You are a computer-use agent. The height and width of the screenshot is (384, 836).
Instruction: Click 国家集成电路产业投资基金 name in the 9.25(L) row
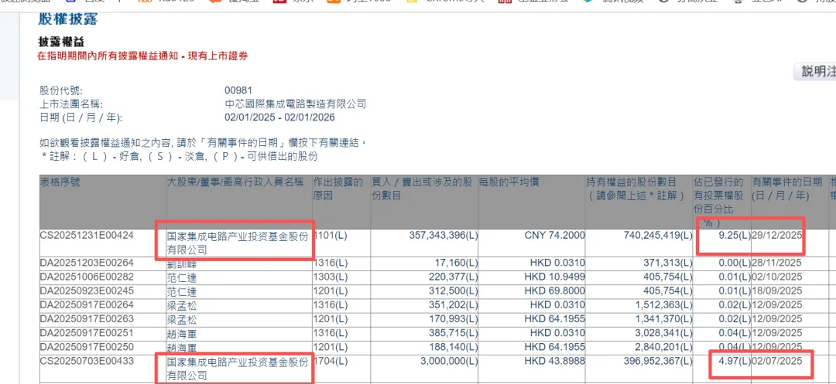238,243
